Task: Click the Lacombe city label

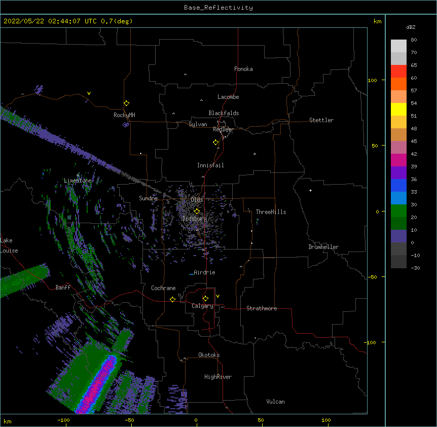Action: pos(228,97)
